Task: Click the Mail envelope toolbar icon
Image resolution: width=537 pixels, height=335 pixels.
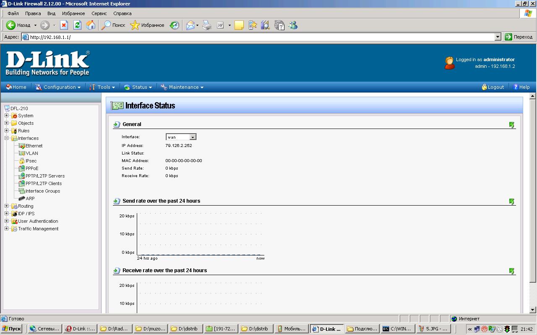Action: click(190, 25)
